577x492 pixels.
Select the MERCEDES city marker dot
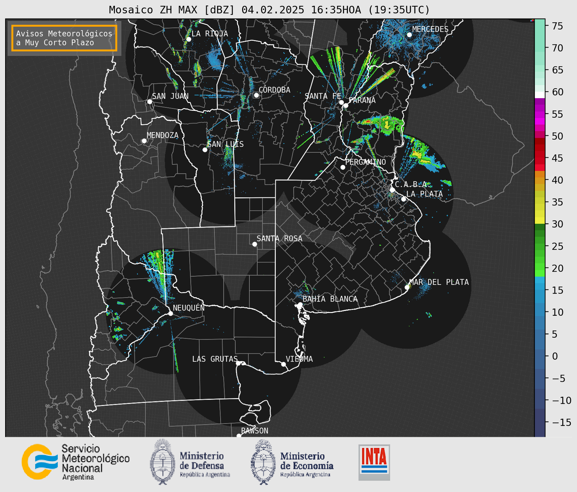coord(409,35)
